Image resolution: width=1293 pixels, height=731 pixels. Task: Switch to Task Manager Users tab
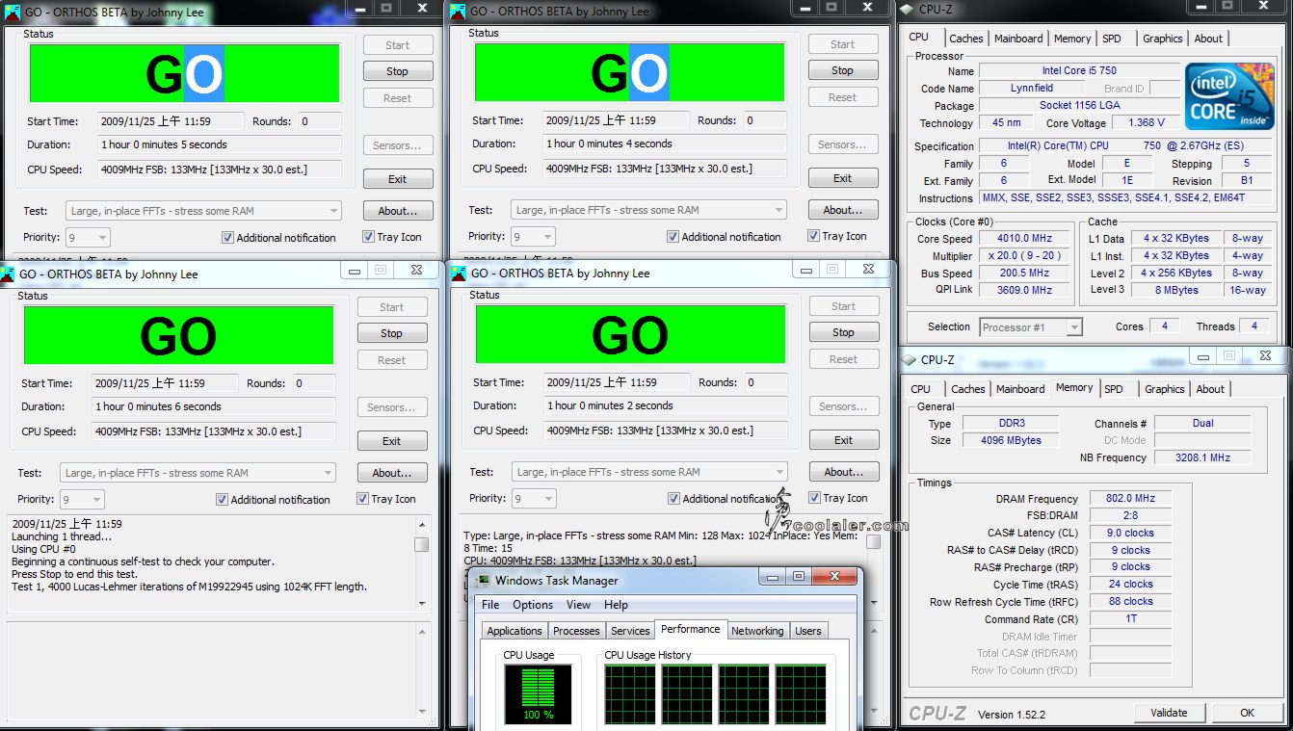pyautogui.click(x=808, y=631)
